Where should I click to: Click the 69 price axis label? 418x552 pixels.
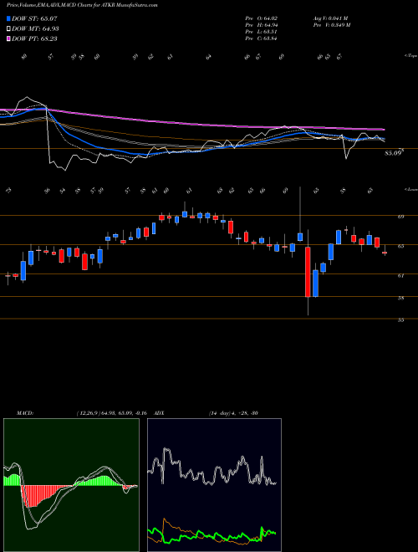(400, 217)
